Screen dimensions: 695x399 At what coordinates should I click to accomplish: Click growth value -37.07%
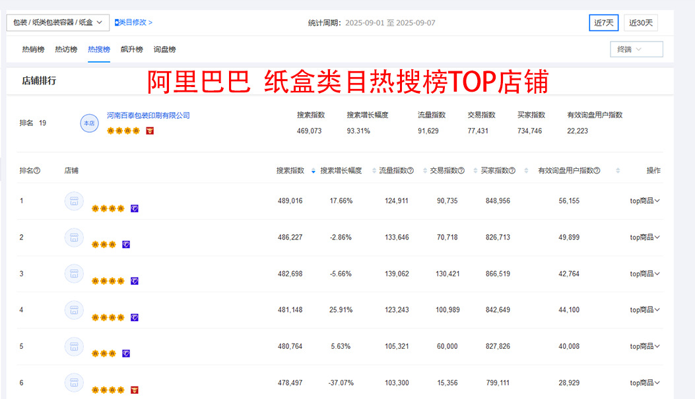click(341, 383)
